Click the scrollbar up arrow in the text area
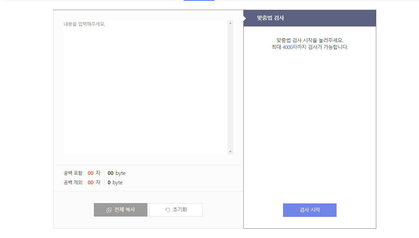Viewport: 419px width, 238px height. [x=230, y=23]
